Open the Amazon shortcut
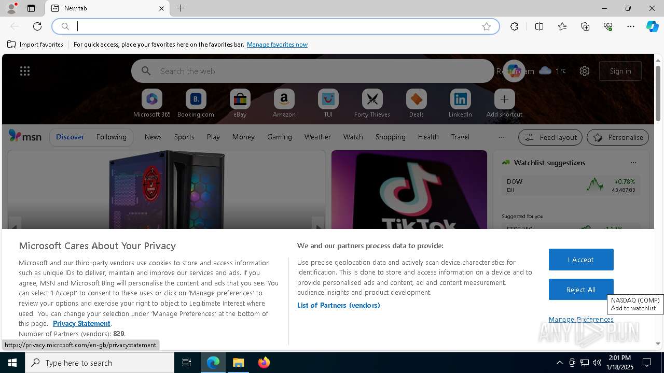664x373 pixels. (x=284, y=103)
